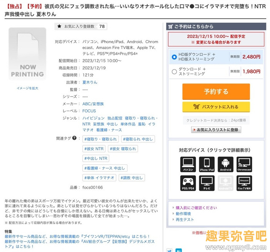The width and height of the screenshot is (270, 252).
Task: Click the NOW PRINTING placeholder thumbnail
Action: pos(27,54)
